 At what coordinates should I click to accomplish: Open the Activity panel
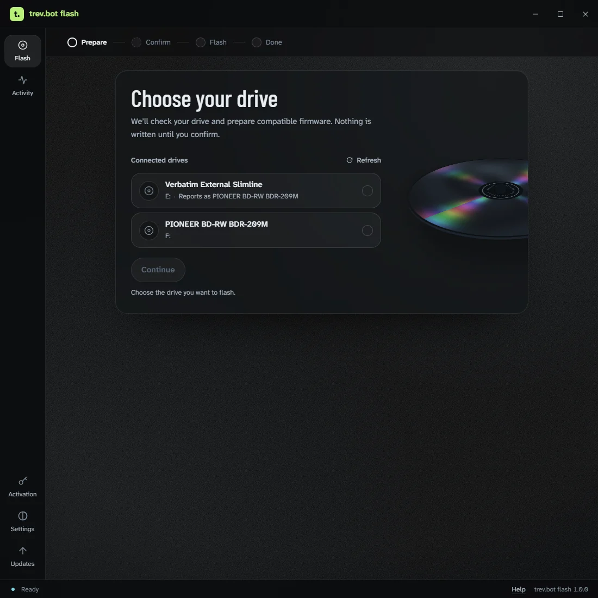pos(22,86)
